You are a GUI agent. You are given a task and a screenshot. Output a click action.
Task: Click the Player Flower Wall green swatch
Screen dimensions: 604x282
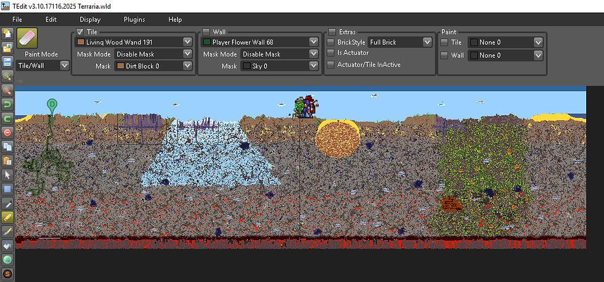[207, 42]
